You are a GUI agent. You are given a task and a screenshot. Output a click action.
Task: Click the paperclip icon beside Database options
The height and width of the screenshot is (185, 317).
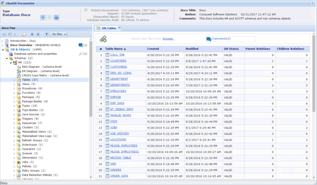click(x=81, y=54)
